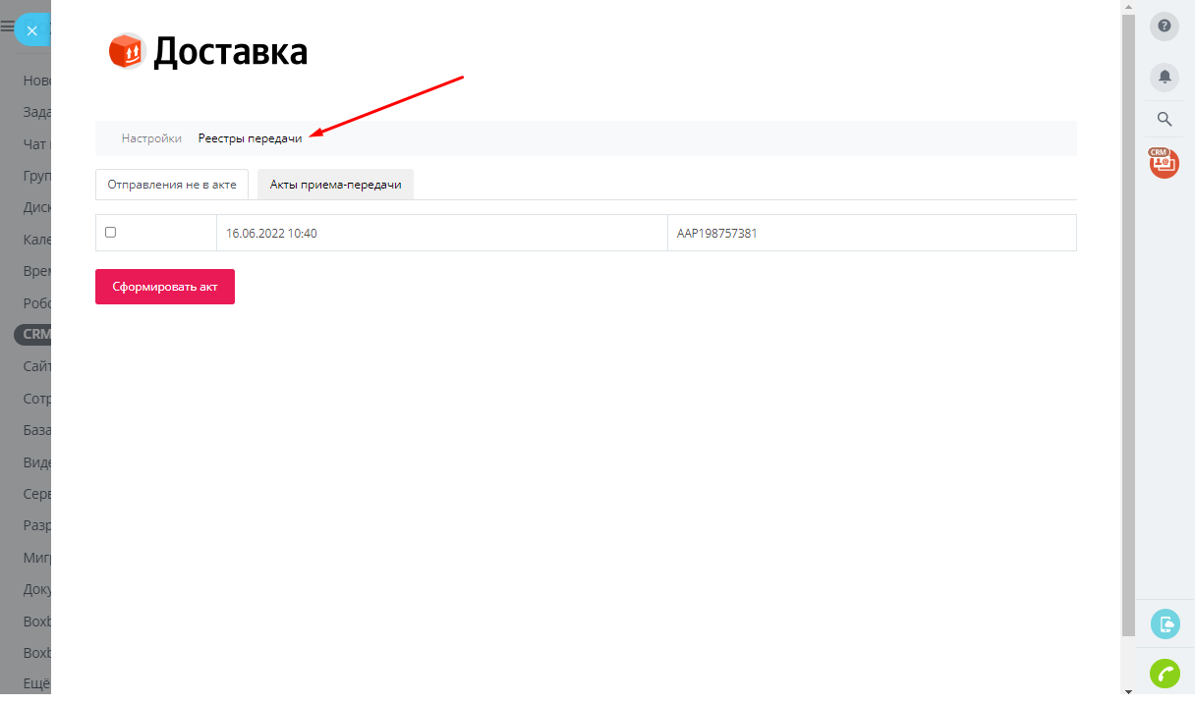
Task: Switch to the Акты приема-передачи tab
Action: click(335, 185)
